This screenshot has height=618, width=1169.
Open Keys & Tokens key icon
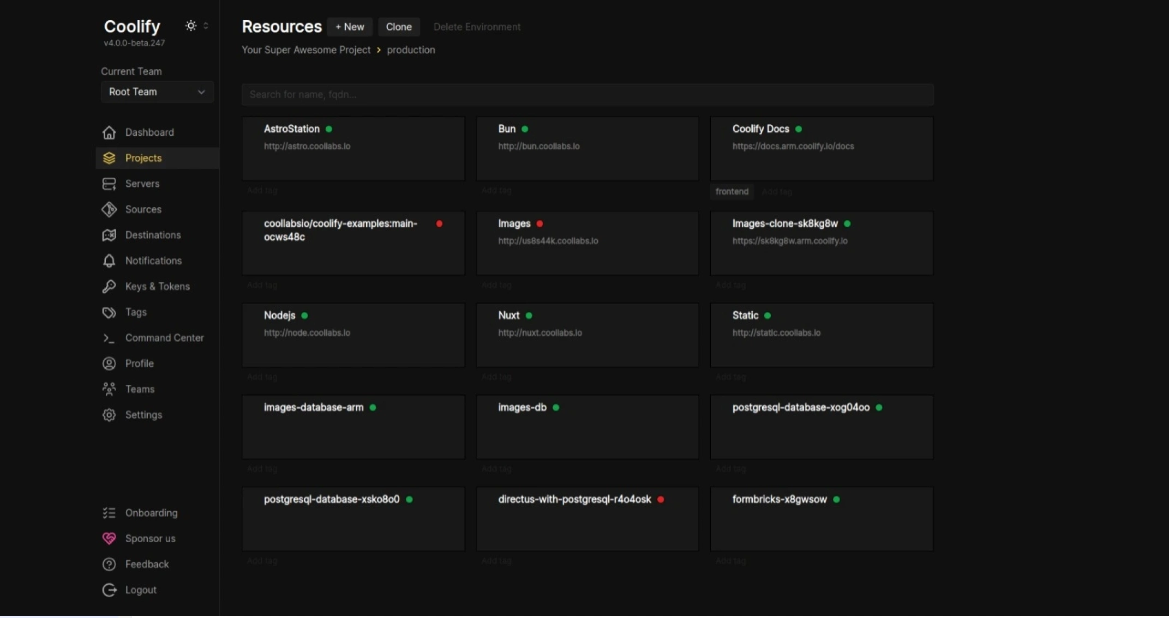point(109,286)
